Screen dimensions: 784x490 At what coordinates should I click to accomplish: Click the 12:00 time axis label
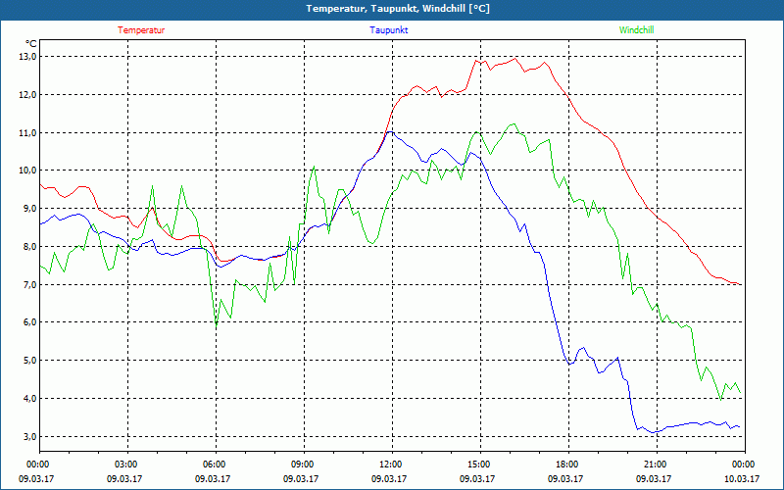[x=393, y=465]
